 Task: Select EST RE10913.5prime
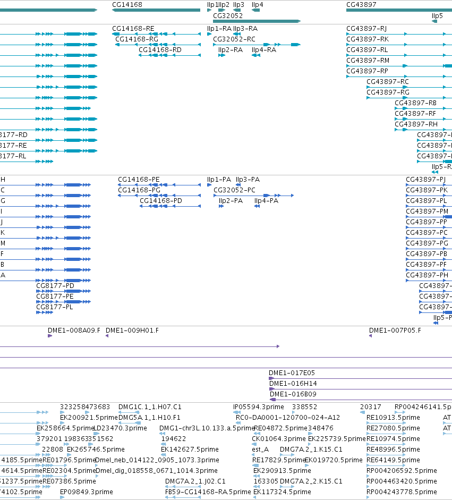click(x=386, y=423)
